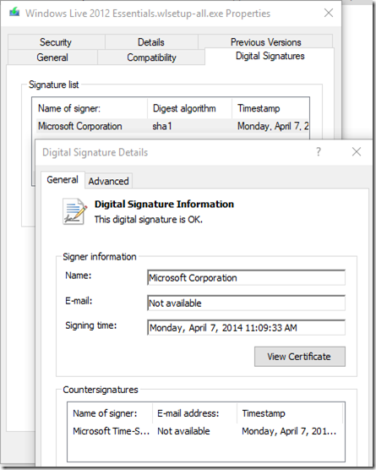The image size is (376, 470).
Task: Select the Previous Versions tab
Action: pyautogui.click(x=265, y=42)
